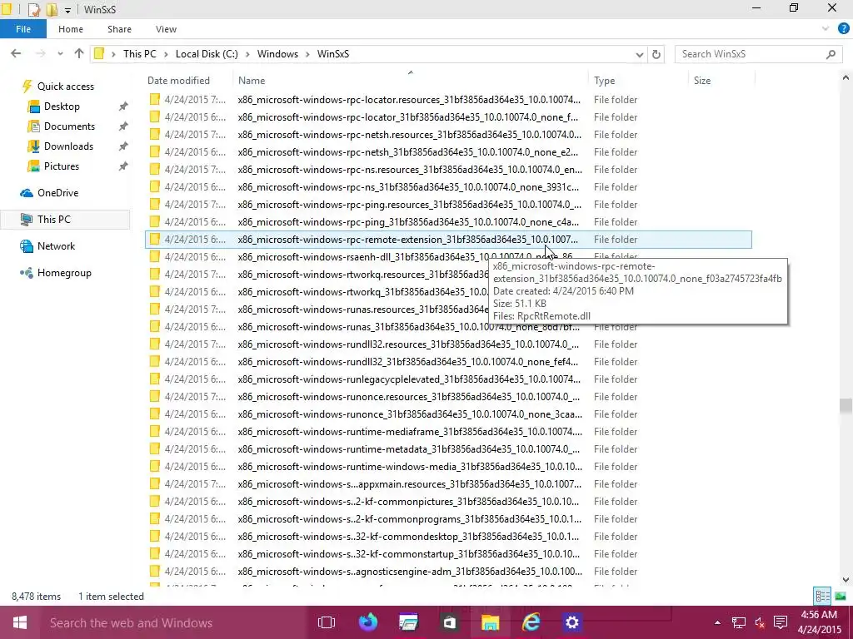
Task: Switch to details view layout icon
Action: click(822, 596)
